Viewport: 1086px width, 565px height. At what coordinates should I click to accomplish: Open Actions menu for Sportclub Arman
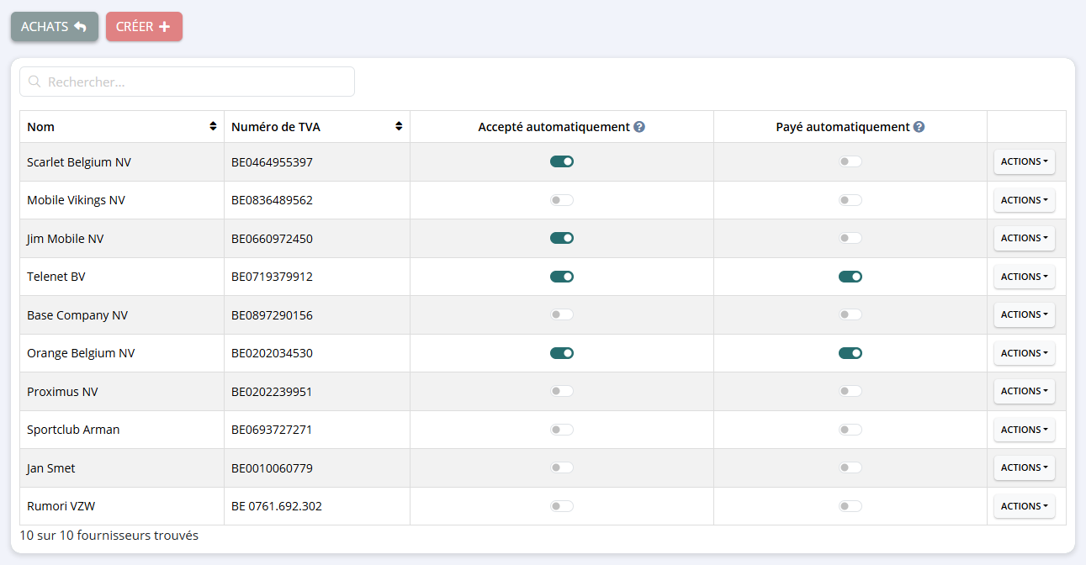pyautogui.click(x=1024, y=430)
